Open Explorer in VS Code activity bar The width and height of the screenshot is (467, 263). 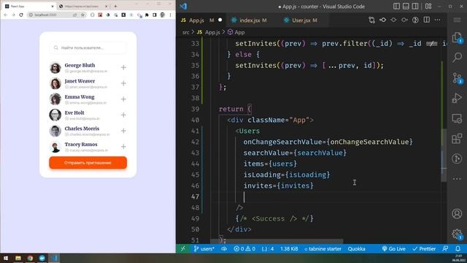coord(457,38)
